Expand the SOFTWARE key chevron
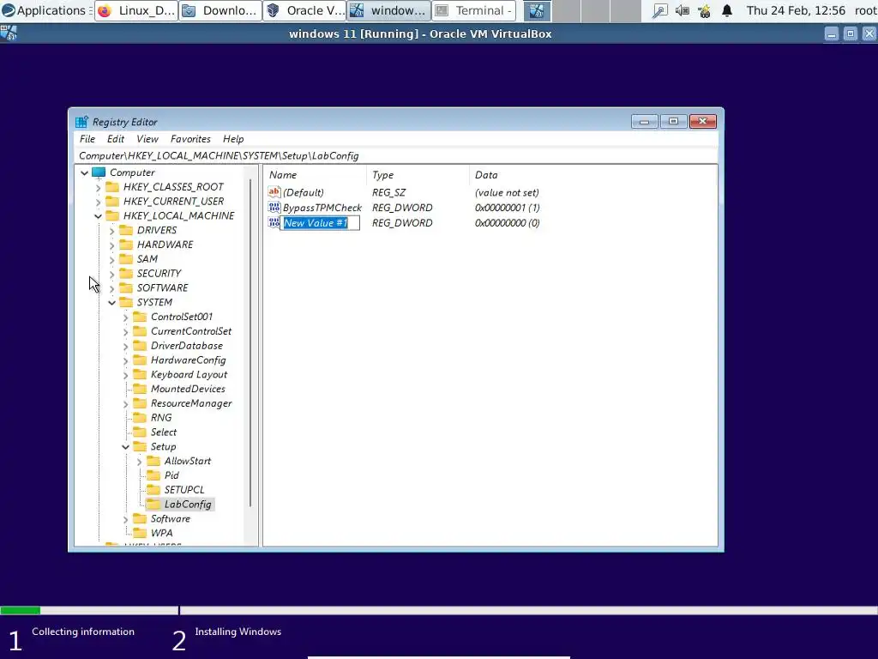 (x=111, y=288)
